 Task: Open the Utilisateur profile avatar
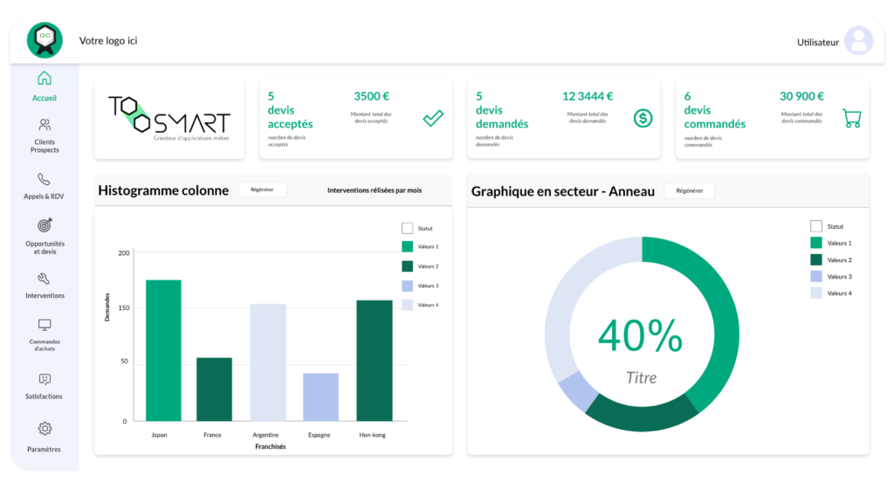click(x=859, y=40)
